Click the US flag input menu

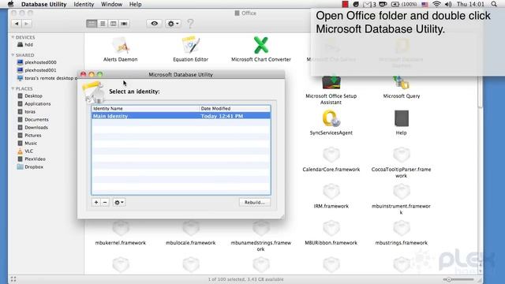coord(425,4)
